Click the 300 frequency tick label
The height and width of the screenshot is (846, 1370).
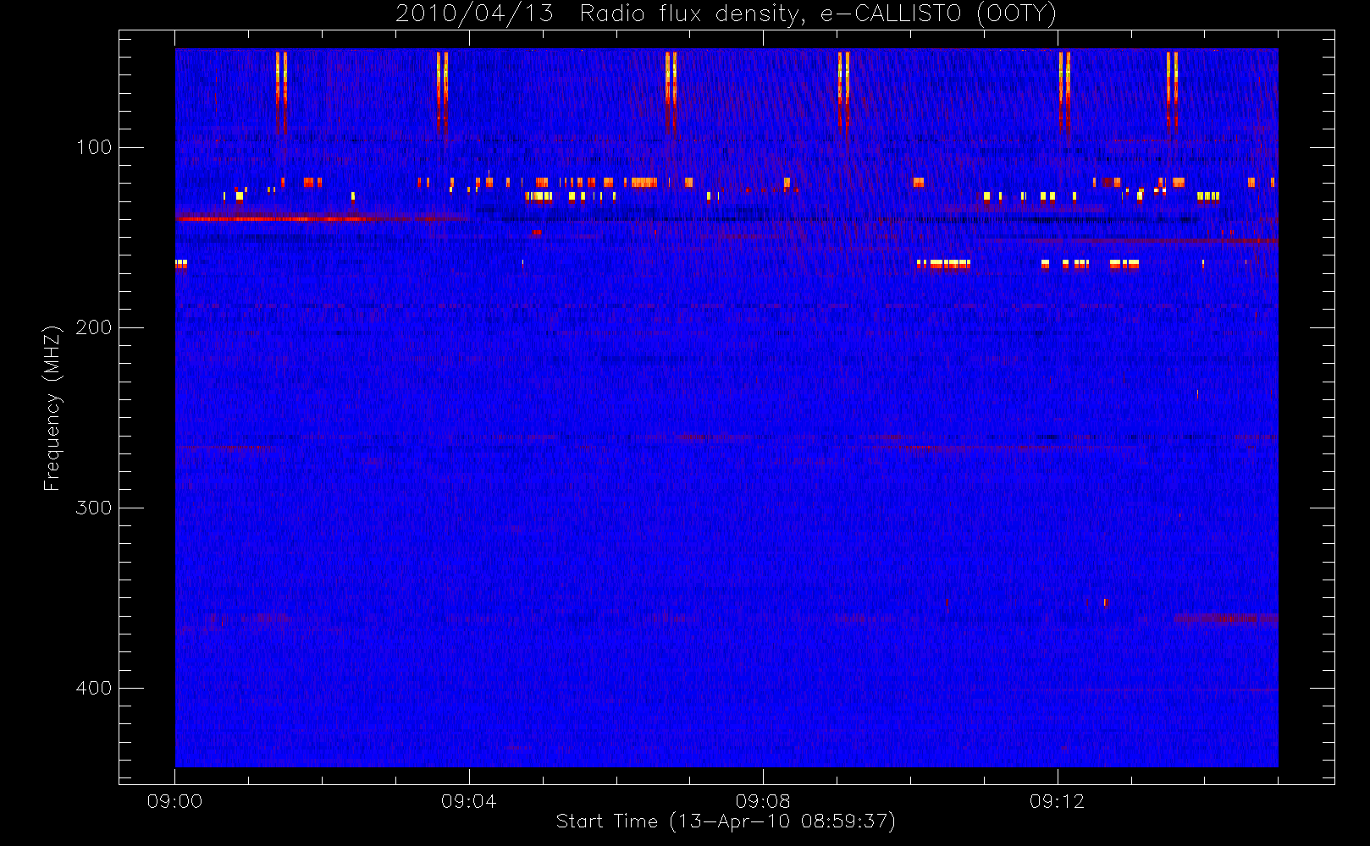coord(93,508)
